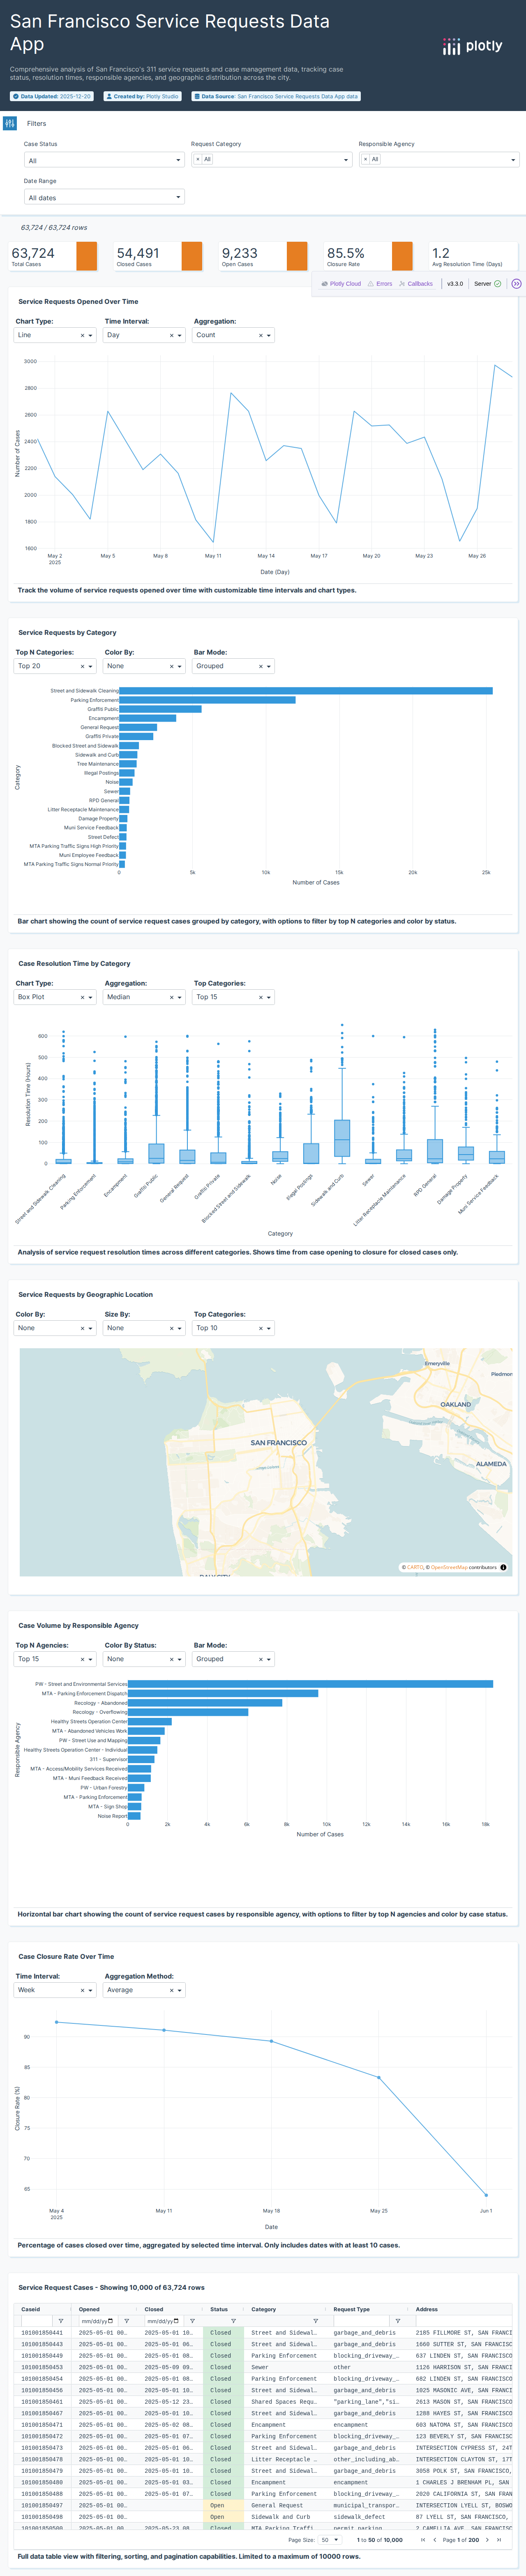This screenshot has height=2576, width=526.
Task: Open the Date Range dropdown
Action: coord(104,197)
